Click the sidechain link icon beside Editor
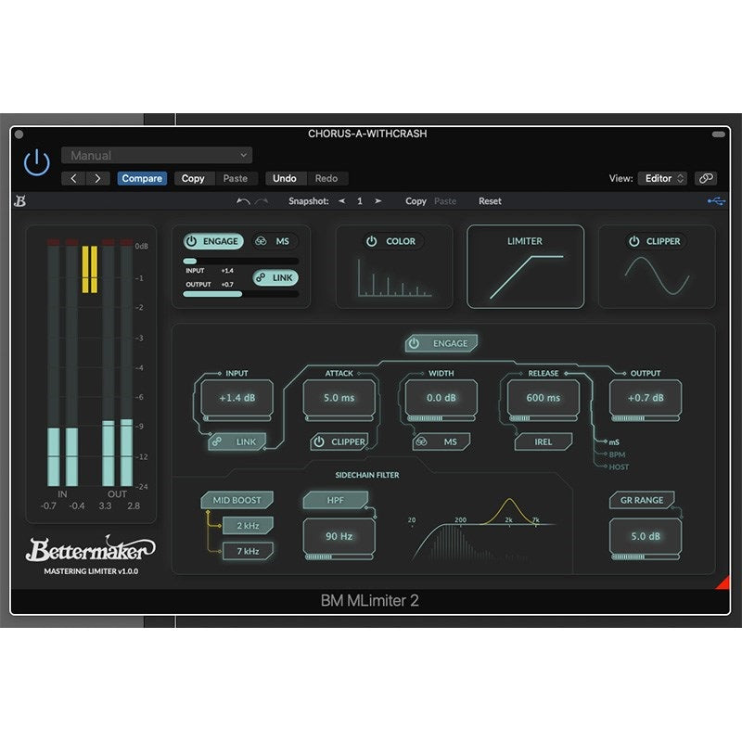 click(706, 178)
